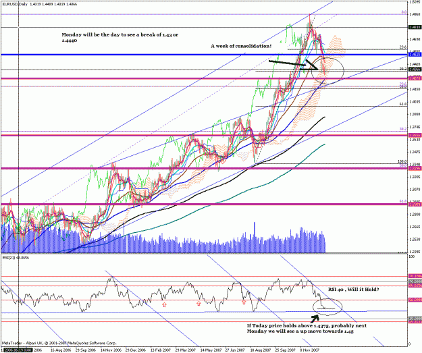The width and height of the screenshot is (422, 353).
Task: Click the 1.2530 price scale value
Action: tap(415, 239)
